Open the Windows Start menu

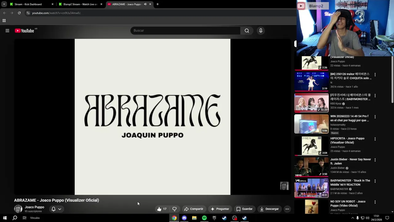tap(5, 218)
